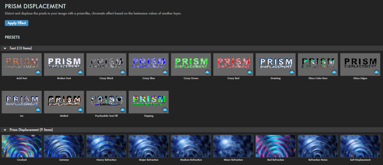Pick the Draining preset thumbnail
Viewport: 383px width, 165px height.
(x=276, y=64)
